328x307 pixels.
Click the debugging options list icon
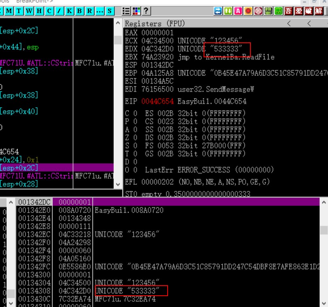[126, 11]
